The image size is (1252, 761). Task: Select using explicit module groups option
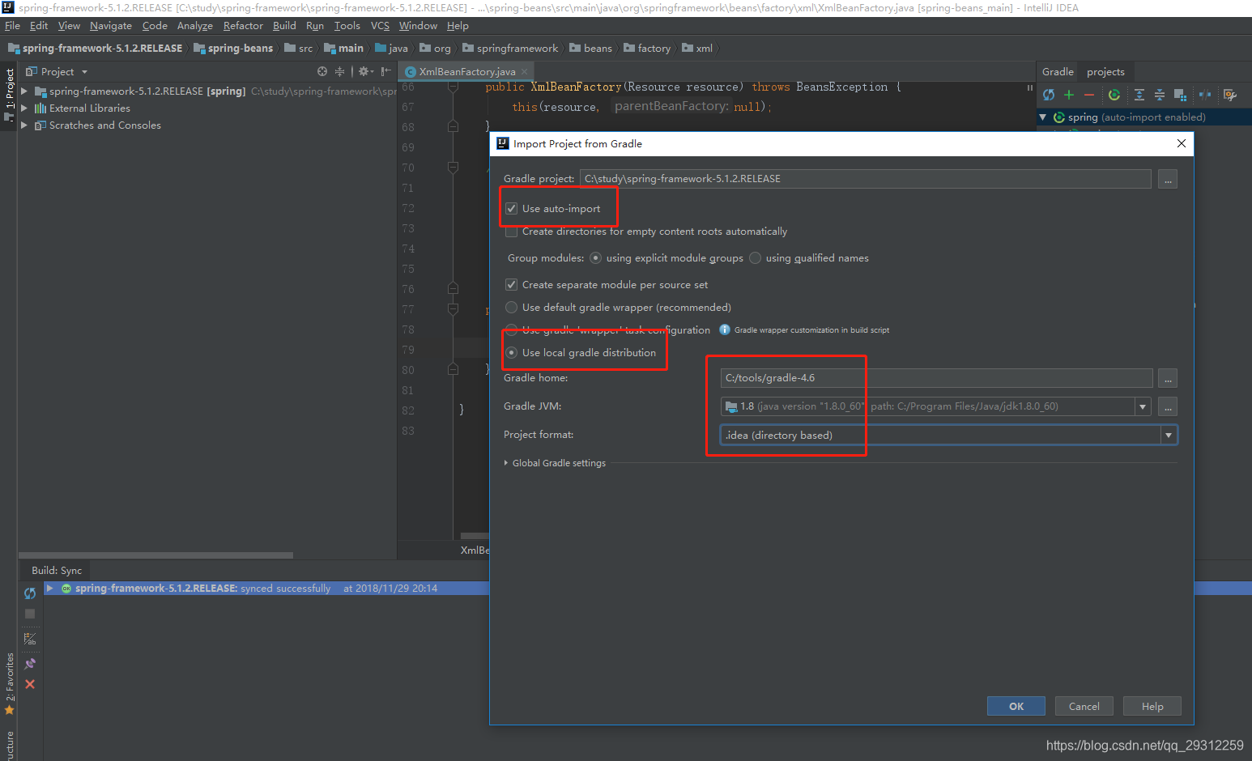[x=595, y=258]
